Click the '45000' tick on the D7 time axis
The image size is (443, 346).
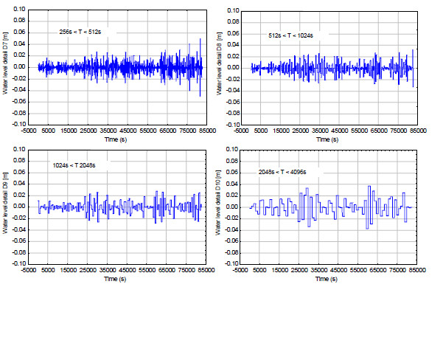[x=128, y=131]
